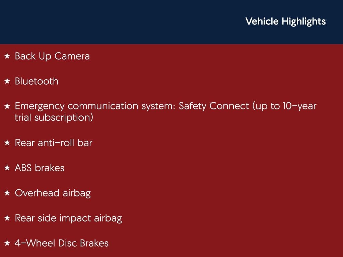Click the Rear side impact airbag text
The width and height of the screenshot is (343, 257).
pyautogui.click(x=68, y=218)
